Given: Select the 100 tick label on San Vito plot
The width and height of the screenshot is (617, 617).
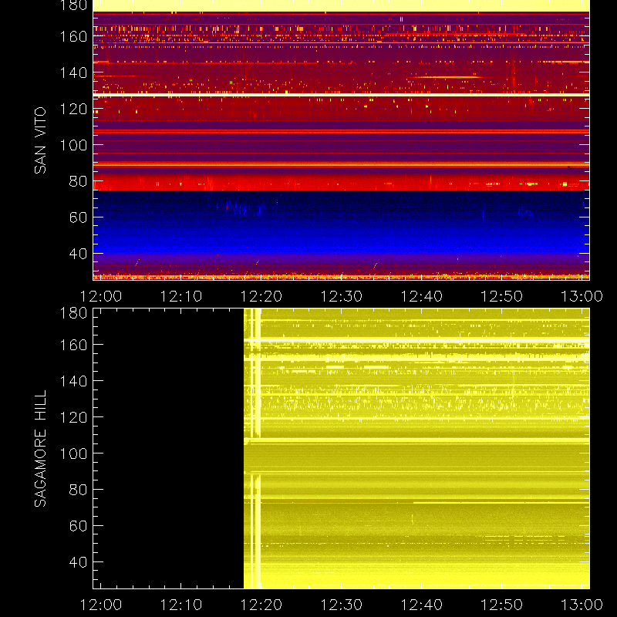Looking at the screenshot, I should coord(73,145).
